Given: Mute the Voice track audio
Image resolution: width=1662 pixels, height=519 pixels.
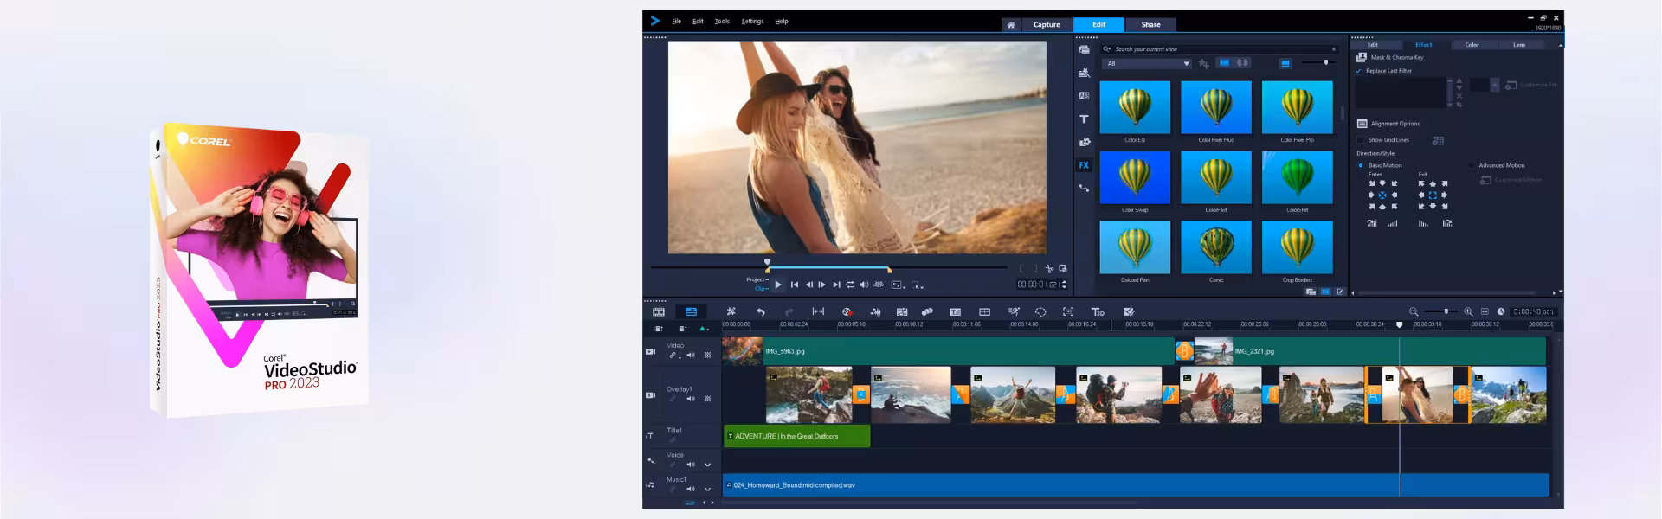Looking at the screenshot, I should (691, 465).
